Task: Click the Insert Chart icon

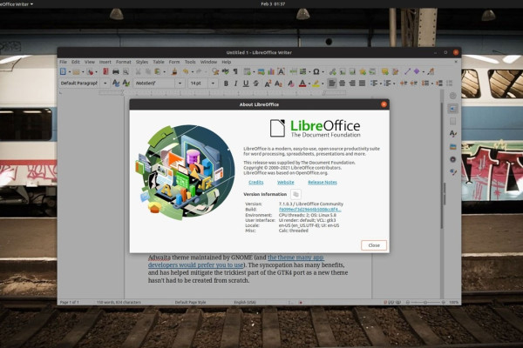Action: pos(271,71)
